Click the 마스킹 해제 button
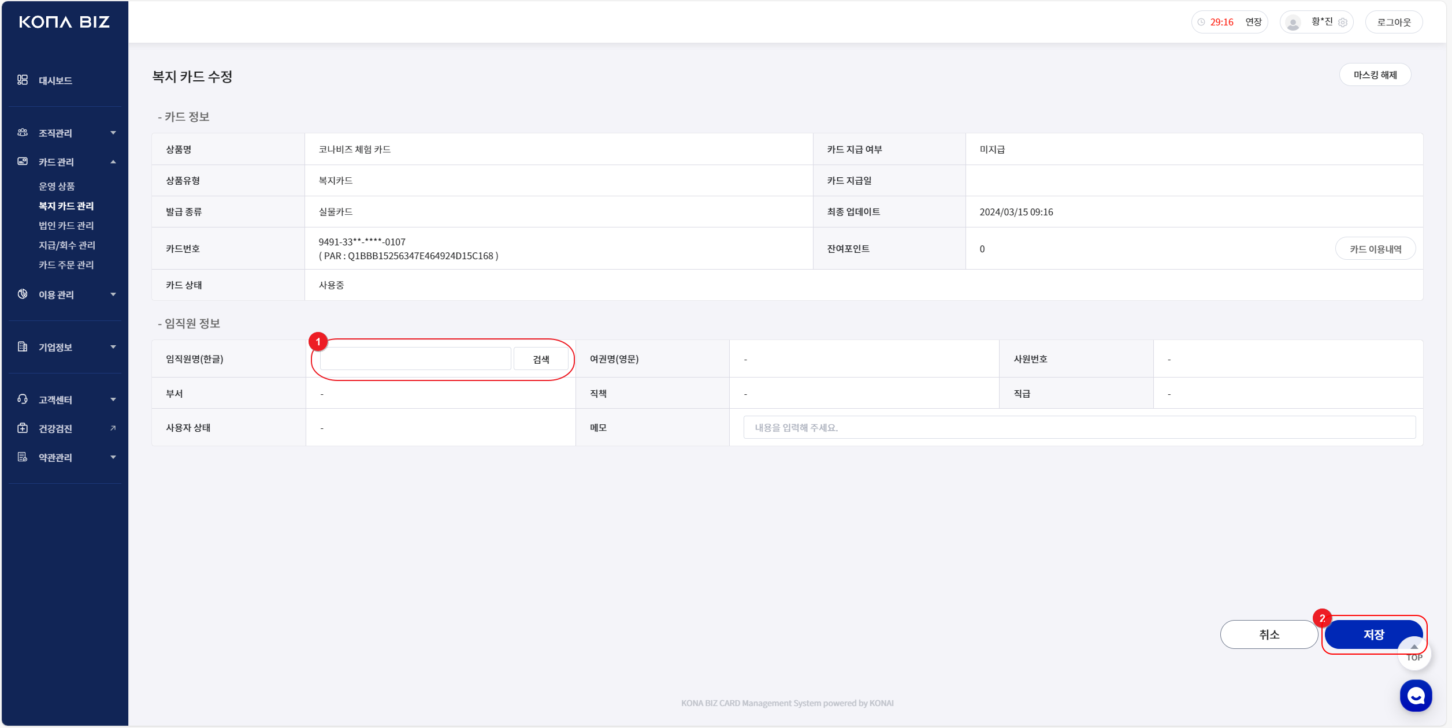This screenshot has height=728, width=1452. pyautogui.click(x=1375, y=75)
